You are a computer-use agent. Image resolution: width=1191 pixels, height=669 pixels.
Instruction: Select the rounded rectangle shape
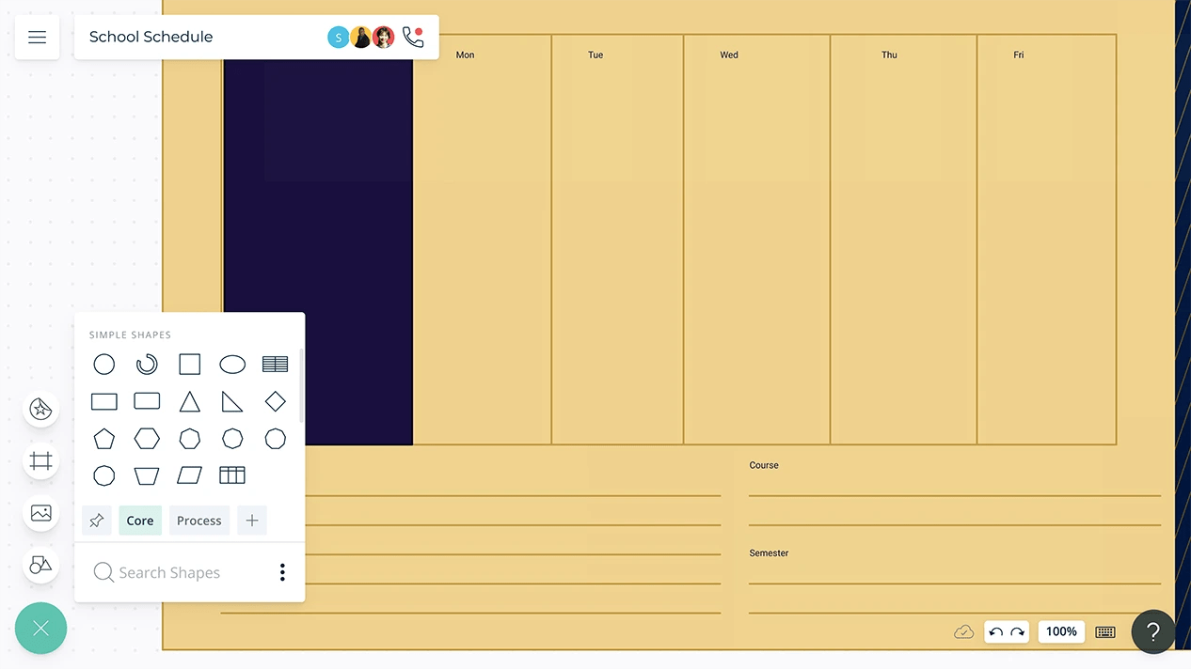point(147,401)
